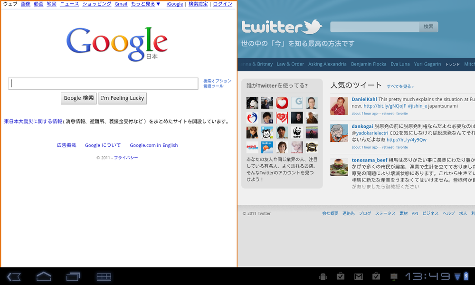The height and width of the screenshot is (285, 475).
Task: Open dankogai's cartoon profile picture
Action: pyautogui.click(x=339, y=133)
